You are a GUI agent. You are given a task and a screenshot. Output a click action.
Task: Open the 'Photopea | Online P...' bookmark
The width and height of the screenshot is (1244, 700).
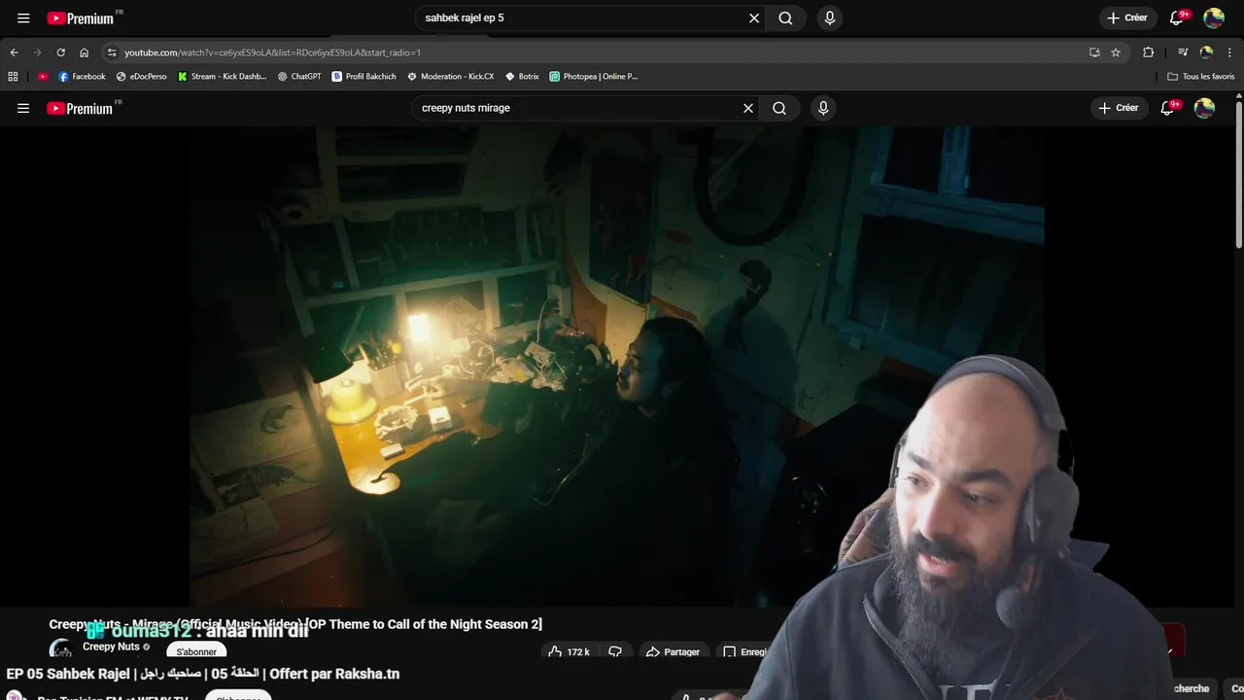pos(593,76)
